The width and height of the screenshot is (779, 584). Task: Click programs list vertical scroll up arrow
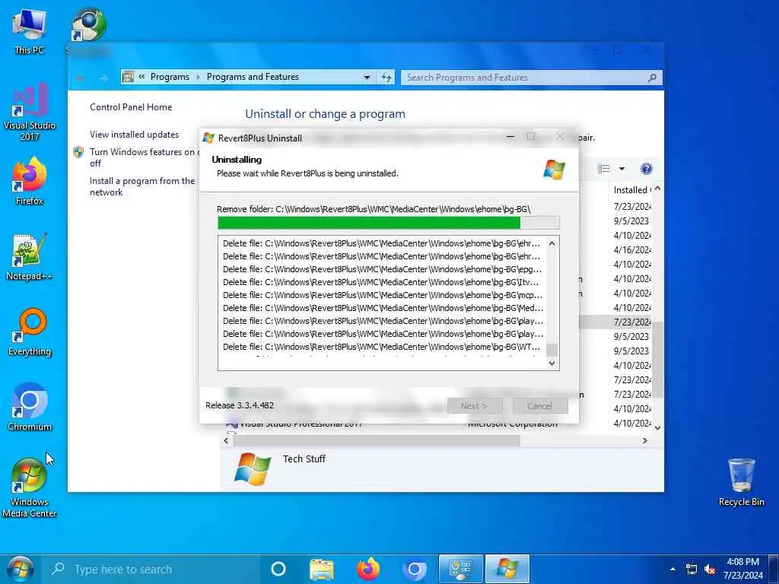pyautogui.click(x=658, y=189)
